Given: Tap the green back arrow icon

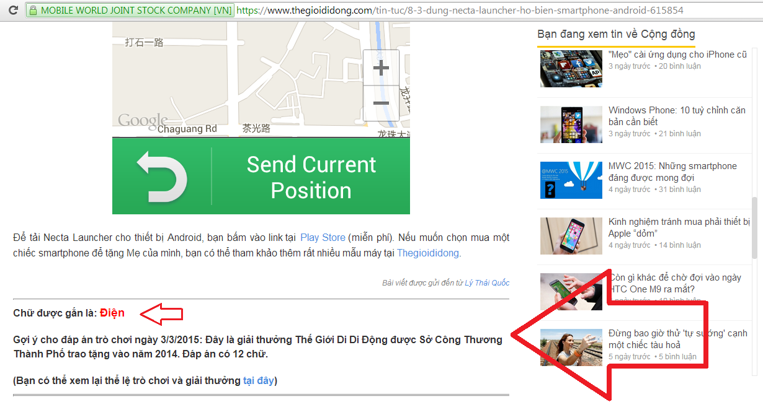Looking at the screenshot, I should click(162, 177).
